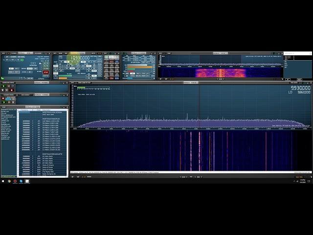Click the Zoom control below main waterfall
This screenshot has height=235, width=313.
pos(183,177)
